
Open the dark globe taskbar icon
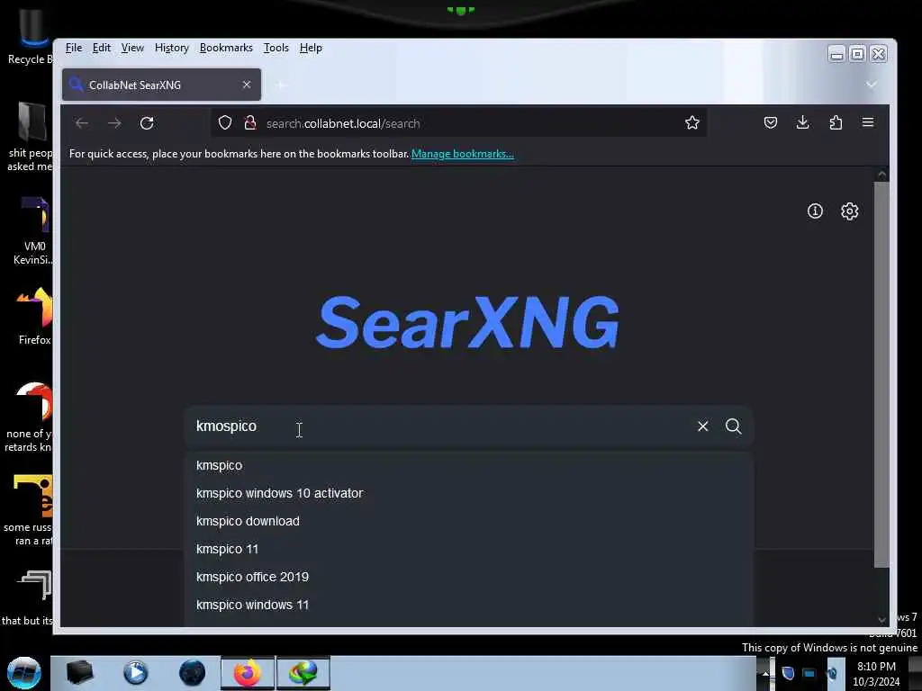pos(193,673)
